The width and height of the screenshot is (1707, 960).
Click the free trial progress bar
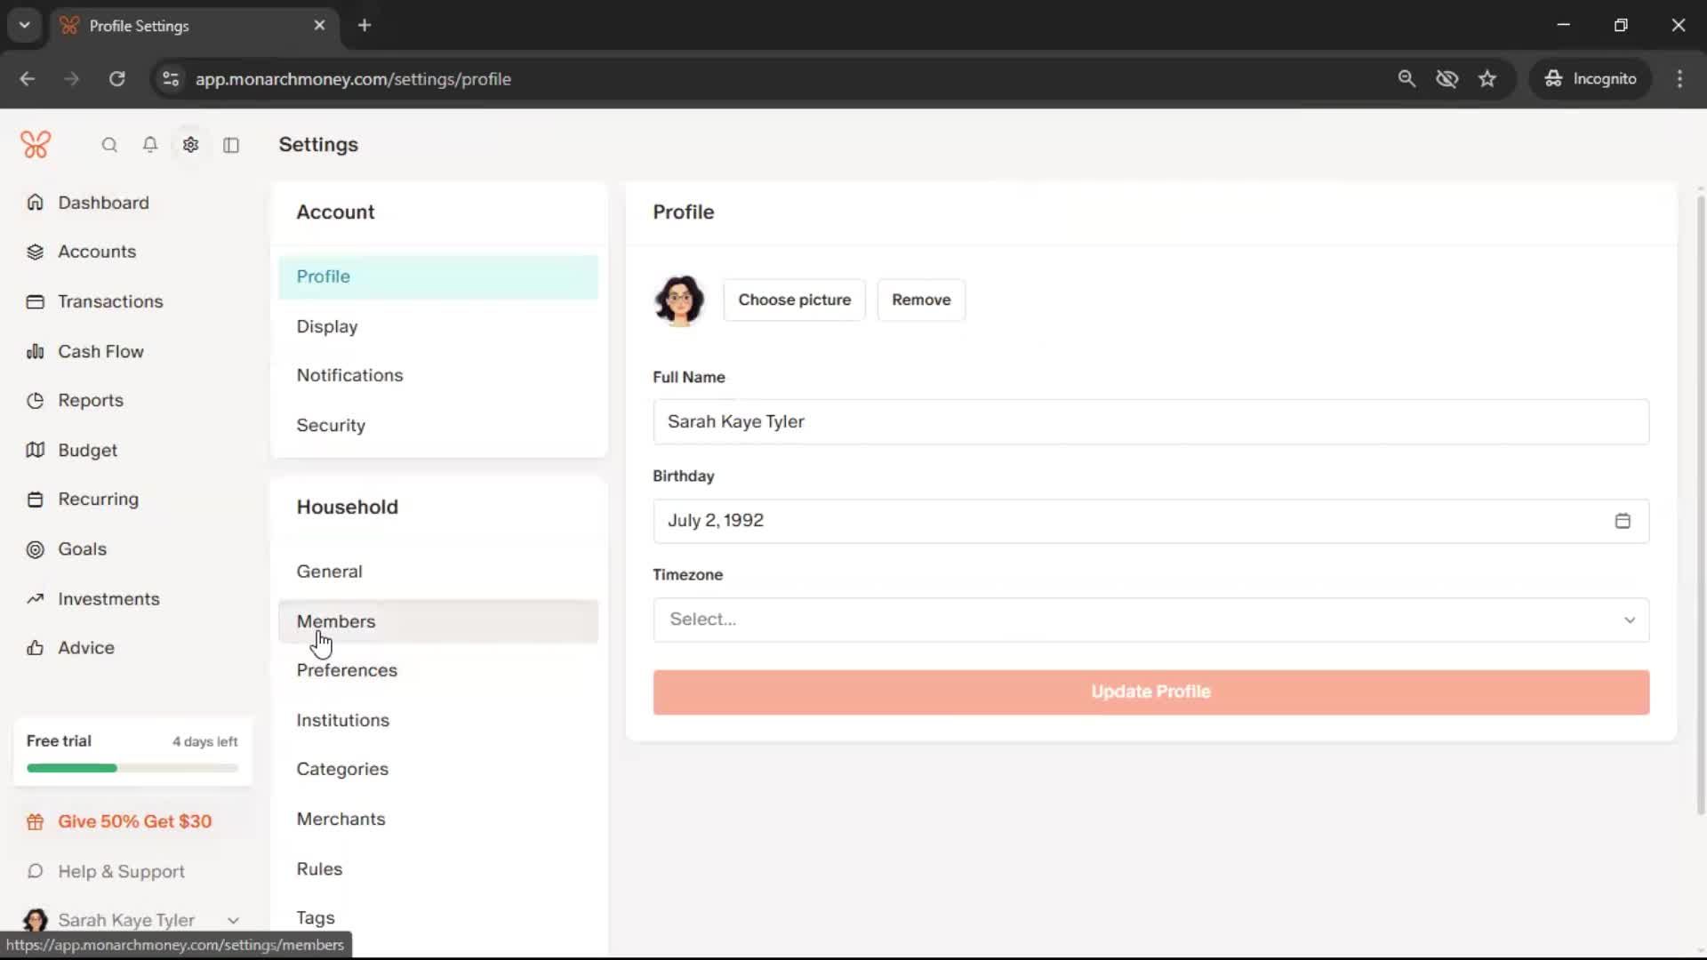tap(132, 768)
